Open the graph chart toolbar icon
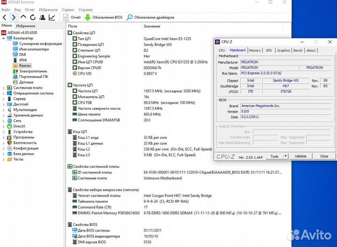The width and height of the screenshot is (337, 247). (52, 17)
